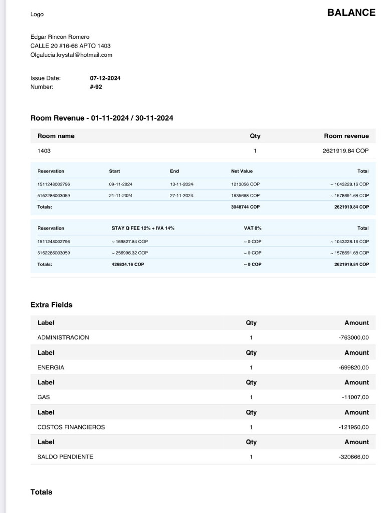385x513 pixels.
Task: Select the issue date 07-12-2024
Action: (105, 78)
